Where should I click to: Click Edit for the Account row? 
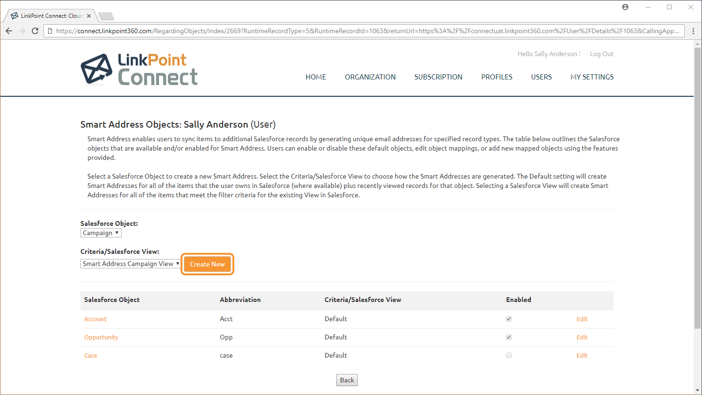coord(582,319)
